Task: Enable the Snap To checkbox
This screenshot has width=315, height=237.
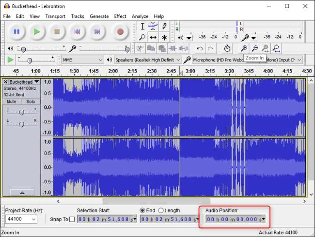Action: point(72,220)
